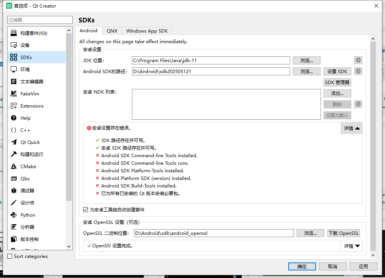385x278 pixels.
Task: Enable Sort categories checkbox
Action: [x=10, y=256]
